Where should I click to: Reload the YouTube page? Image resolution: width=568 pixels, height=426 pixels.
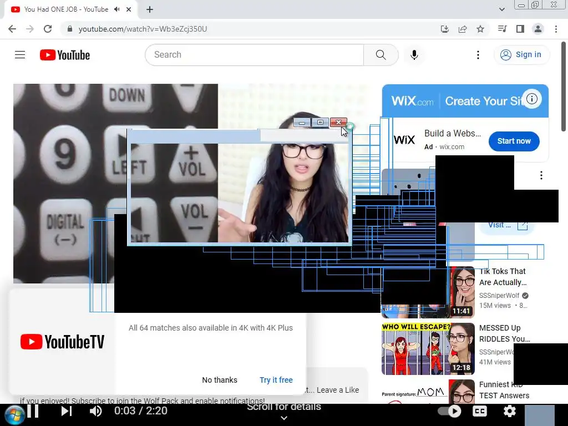(x=48, y=29)
